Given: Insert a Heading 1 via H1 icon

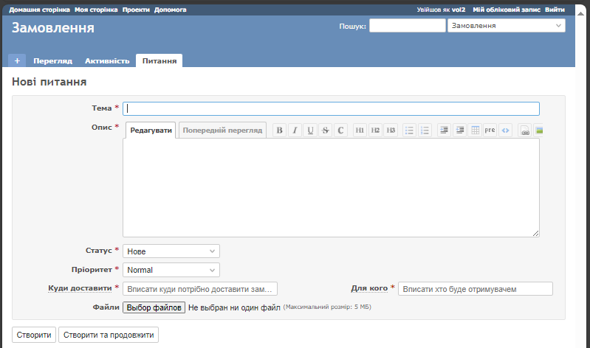Looking at the screenshot, I should (360, 130).
